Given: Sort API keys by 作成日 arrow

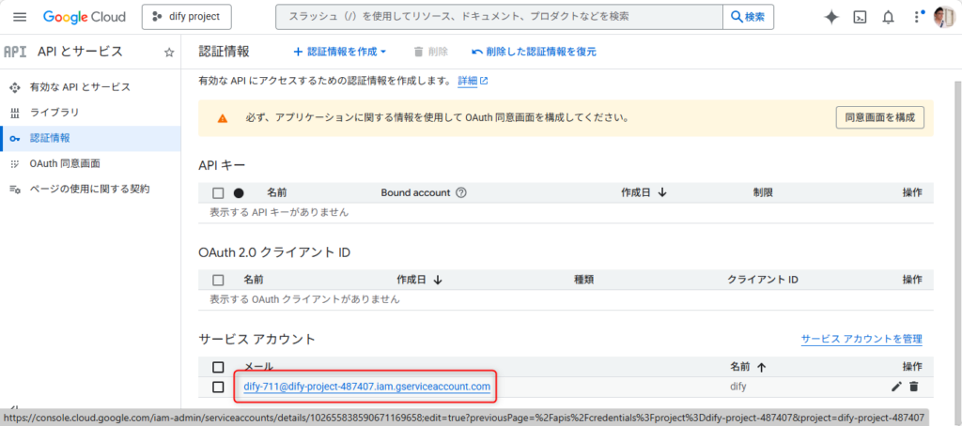Looking at the screenshot, I should click(662, 192).
